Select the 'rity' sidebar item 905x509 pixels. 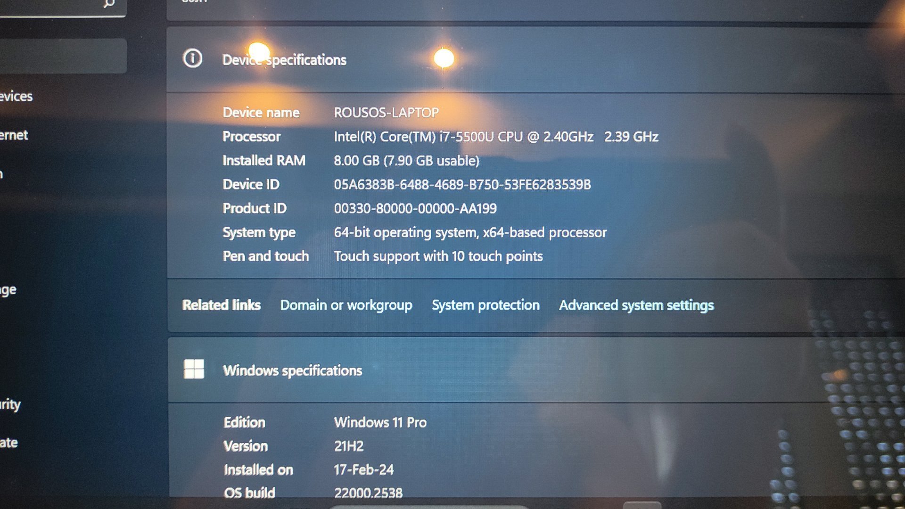tap(10, 404)
